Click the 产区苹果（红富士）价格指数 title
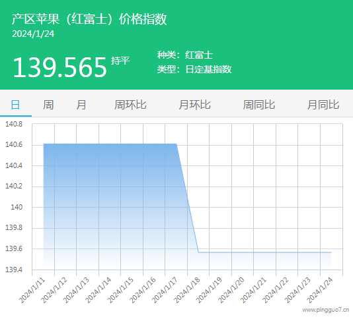This screenshot has height=317, width=353. click(x=89, y=19)
